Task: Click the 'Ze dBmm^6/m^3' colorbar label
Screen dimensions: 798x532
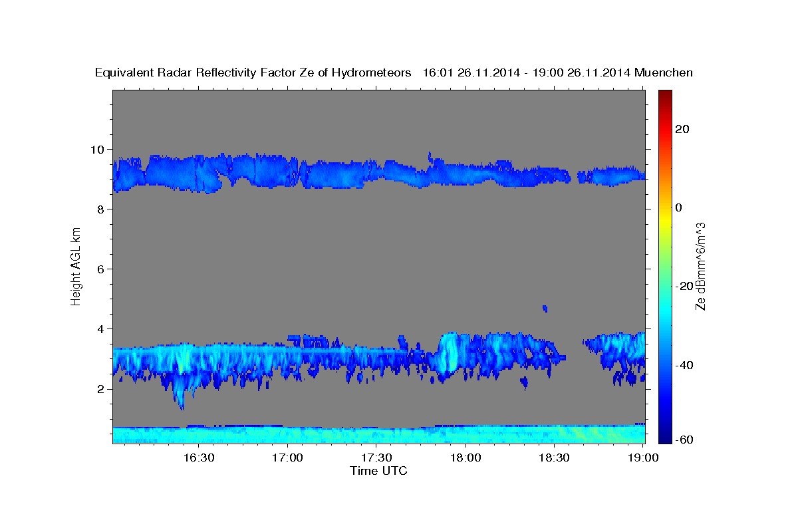Action: pyautogui.click(x=700, y=266)
